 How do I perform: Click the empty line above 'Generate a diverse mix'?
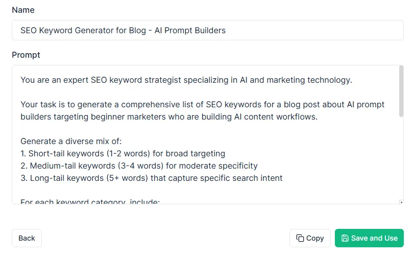click(153, 129)
